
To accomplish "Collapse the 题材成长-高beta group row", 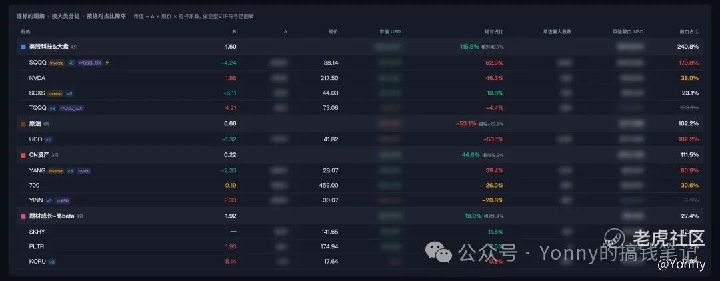I will (x=359, y=216).
